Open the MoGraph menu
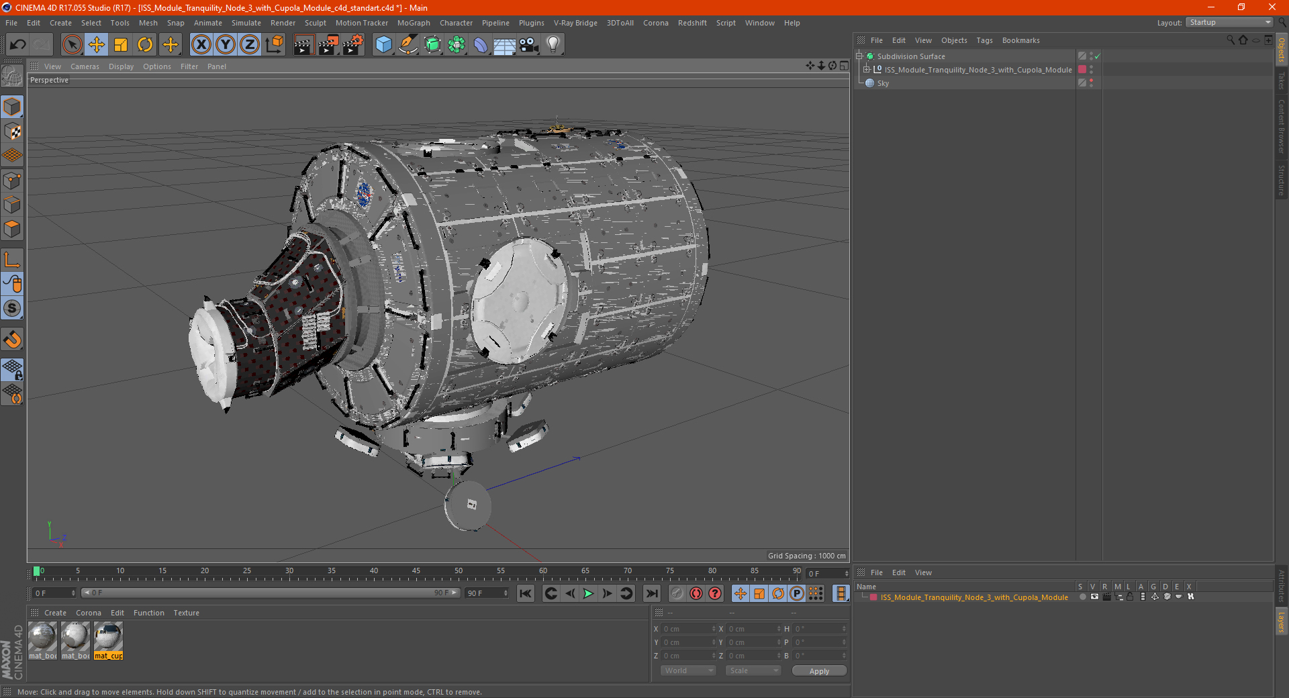Image resolution: width=1289 pixels, height=698 pixels. (x=413, y=23)
